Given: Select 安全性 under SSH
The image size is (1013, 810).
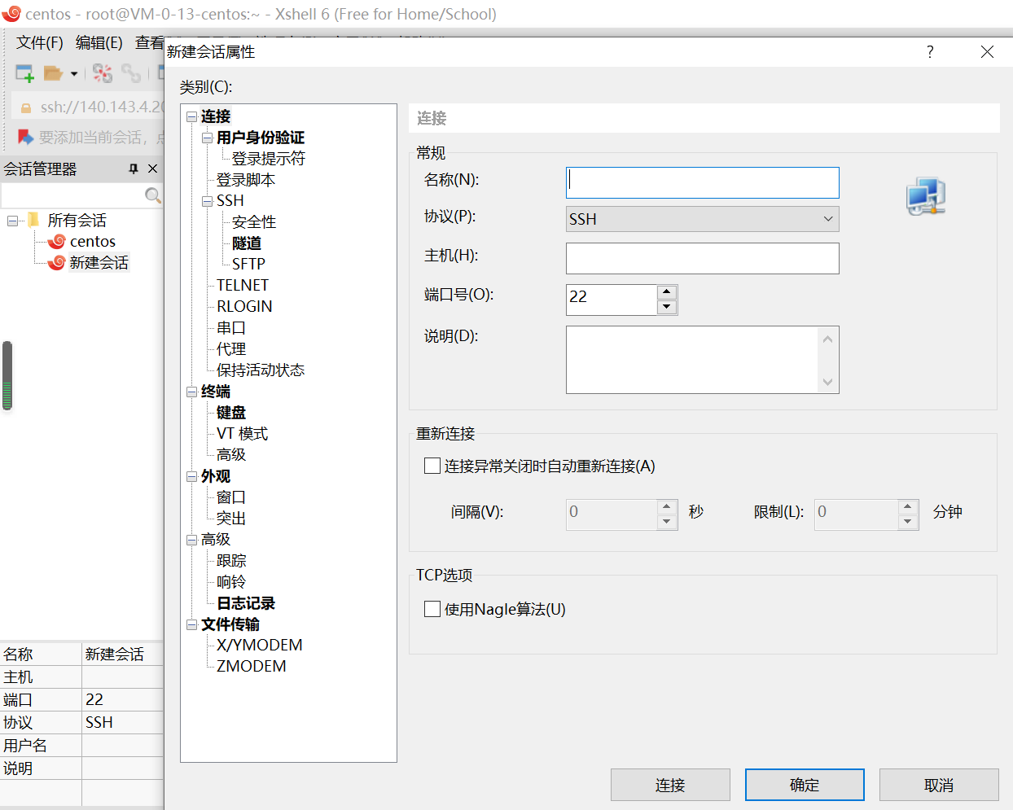Looking at the screenshot, I should [253, 222].
